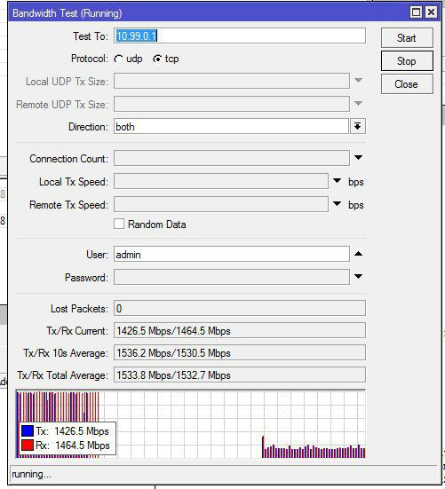Maximize the Bandwidth Test window
Image resolution: width=445 pixels, height=489 pixels.
click(x=416, y=12)
